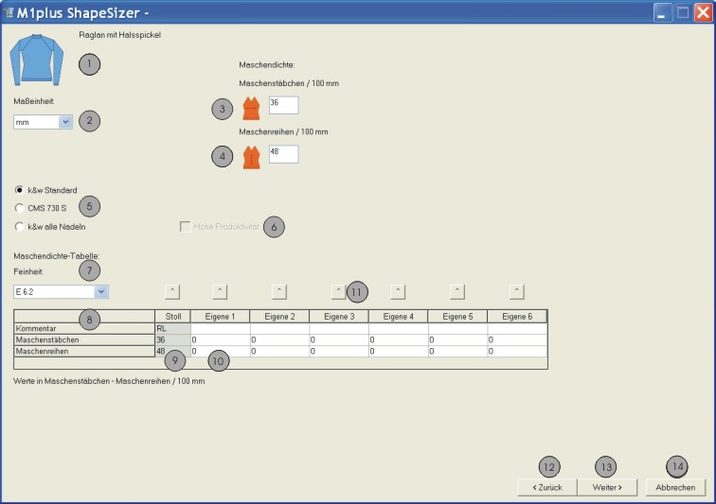Image resolution: width=716 pixels, height=504 pixels.
Task: Toggle the Hohe Produktivität checkbox
Action: point(185,227)
